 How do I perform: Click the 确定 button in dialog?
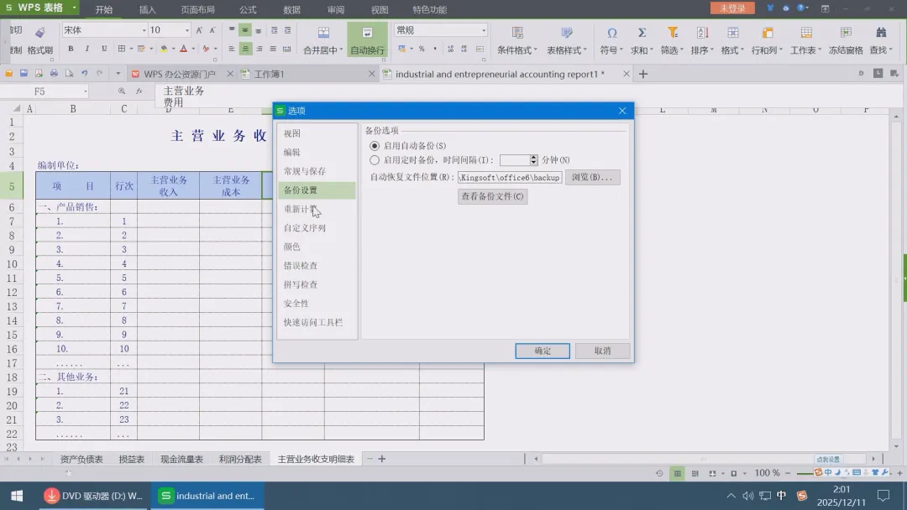tap(543, 351)
